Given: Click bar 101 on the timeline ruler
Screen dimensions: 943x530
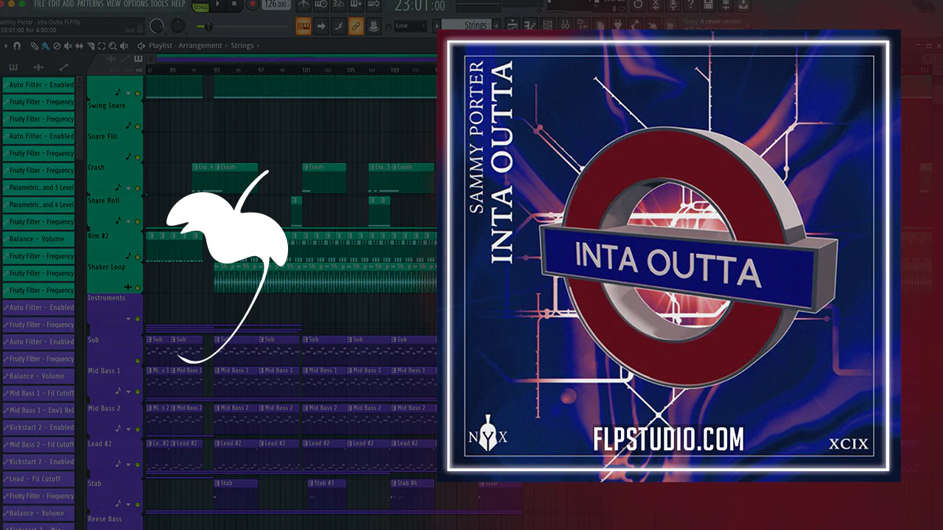Looking at the screenshot, I should [x=306, y=70].
